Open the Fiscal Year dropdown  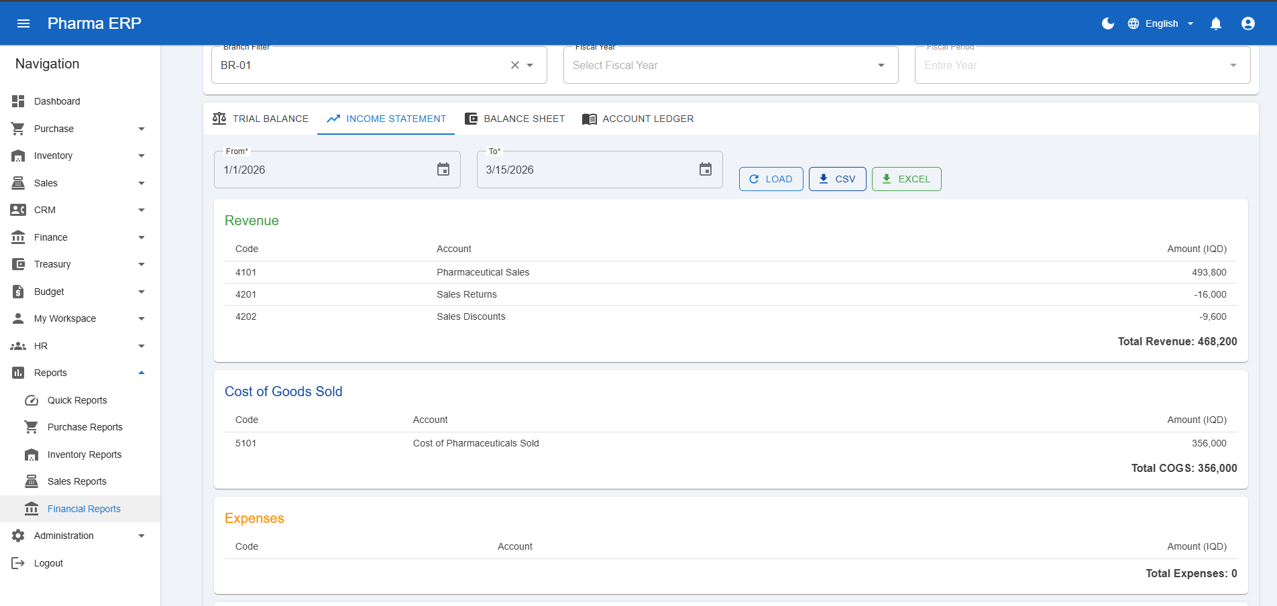pos(880,65)
